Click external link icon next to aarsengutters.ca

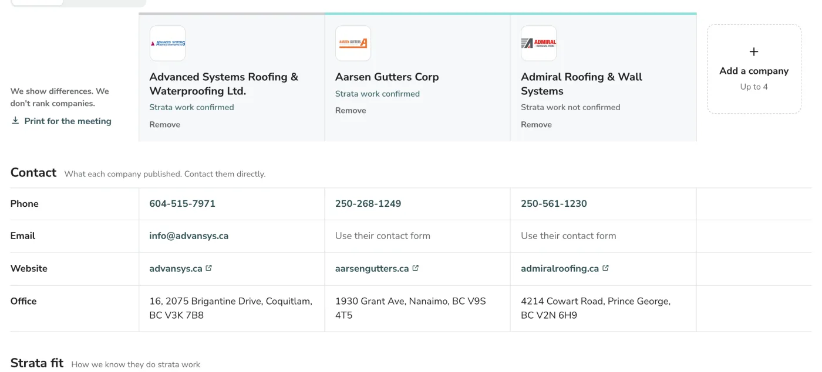(x=415, y=268)
